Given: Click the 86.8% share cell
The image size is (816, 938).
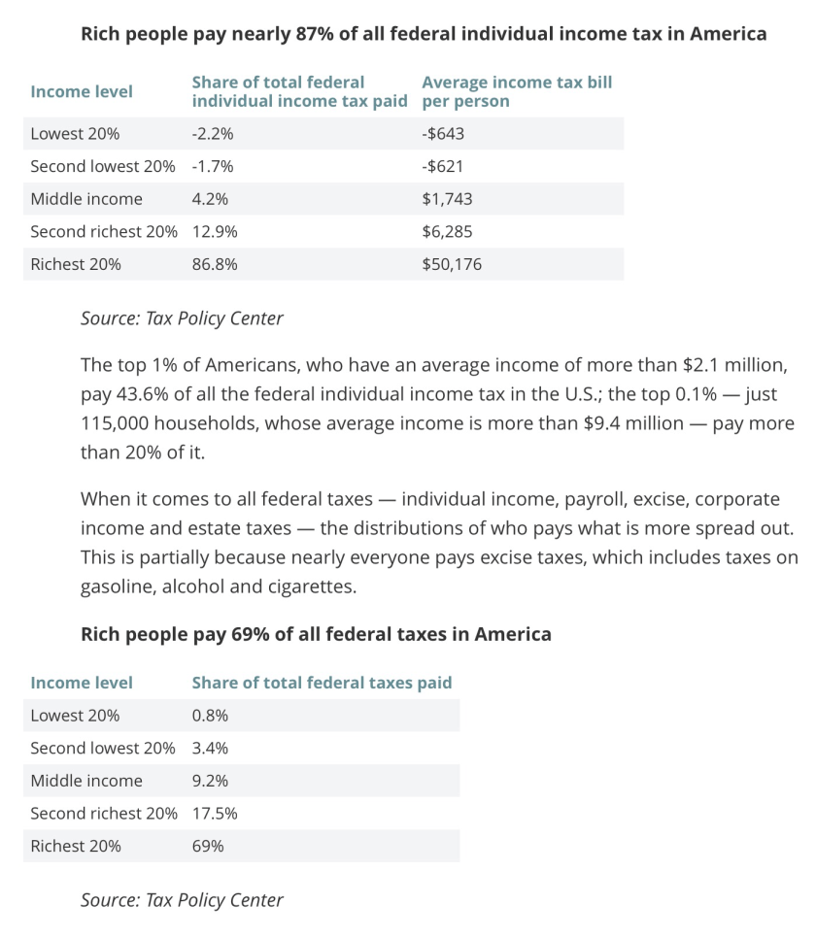Looking at the screenshot, I should 215,264.
